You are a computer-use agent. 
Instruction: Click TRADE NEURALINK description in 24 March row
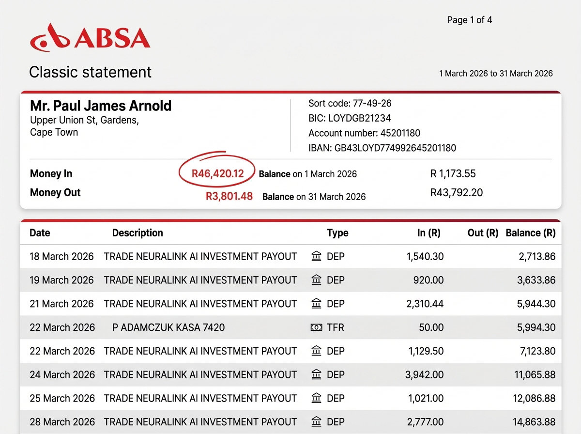point(200,374)
